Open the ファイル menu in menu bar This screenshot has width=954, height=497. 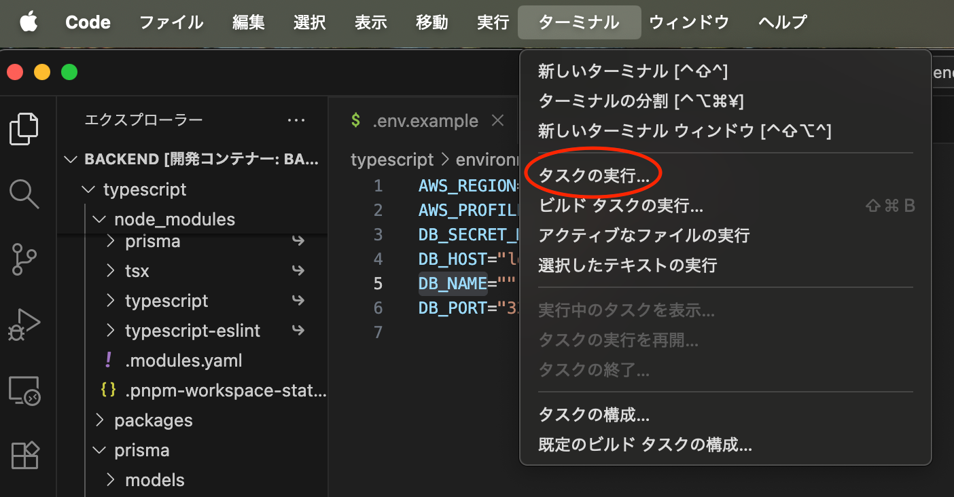click(x=171, y=22)
